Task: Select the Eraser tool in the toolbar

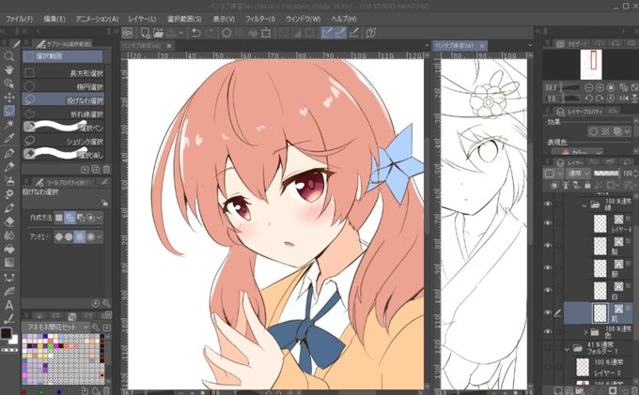Action: coord(9,221)
